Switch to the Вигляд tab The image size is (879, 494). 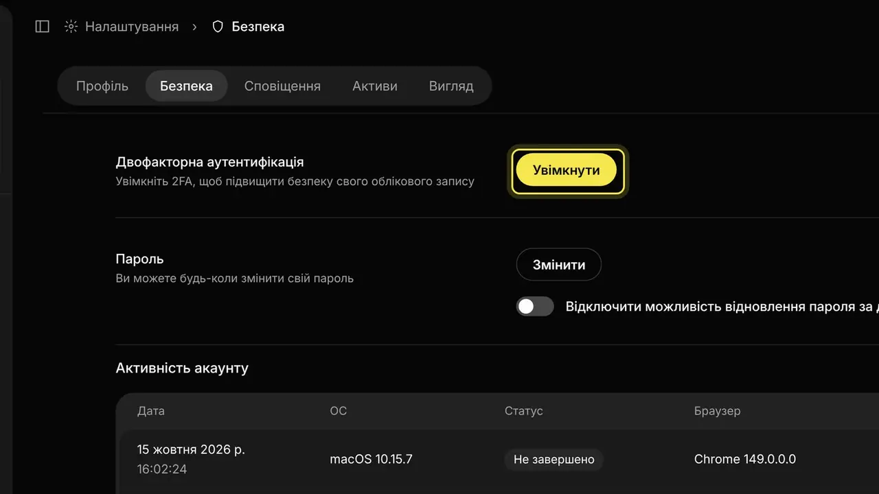click(x=451, y=86)
